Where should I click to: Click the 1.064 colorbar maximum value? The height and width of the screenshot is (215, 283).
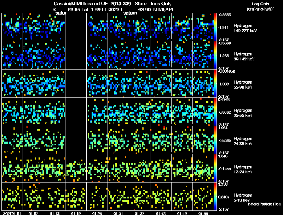click(223, 128)
